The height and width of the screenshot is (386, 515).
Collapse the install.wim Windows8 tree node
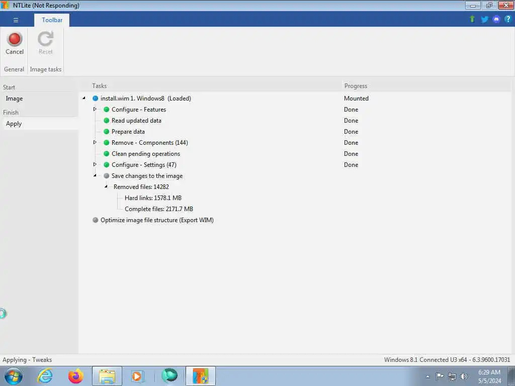pyautogui.click(x=84, y=98)
